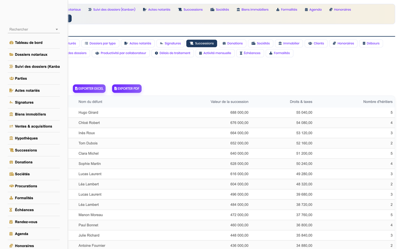Open Suivi des dossiers (Kanban) in top menu

[112, 10]
